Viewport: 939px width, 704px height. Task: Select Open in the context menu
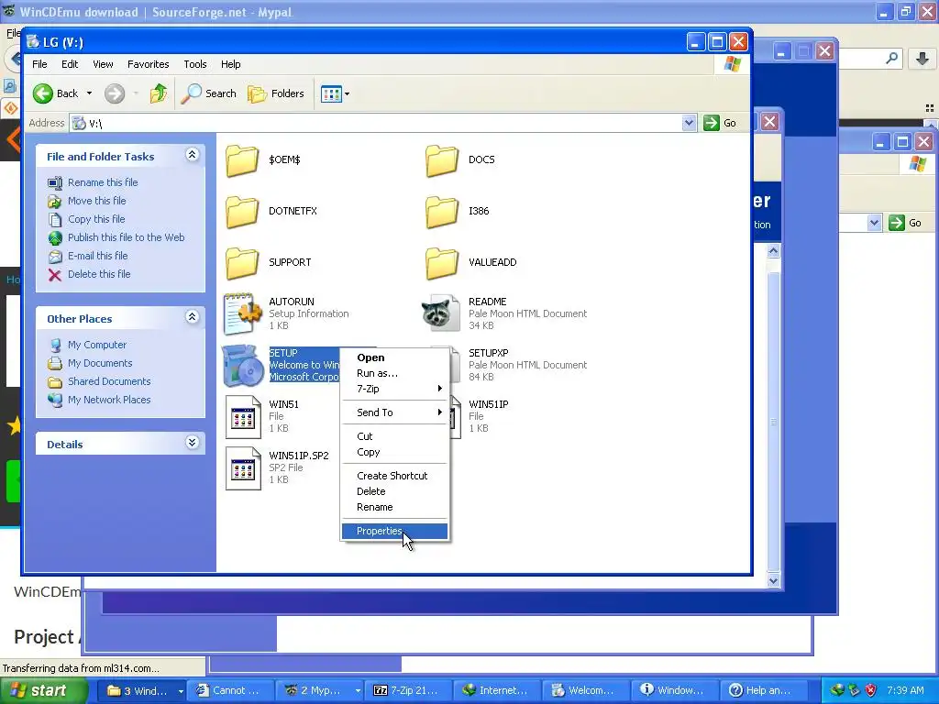pyautogui.click(x=394, y=357)
